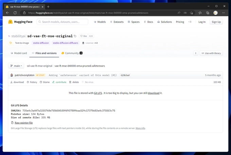
Task: Close the vae-ft-mse-840000-ema-pruned tab
Action: click(x=42, y=7)
